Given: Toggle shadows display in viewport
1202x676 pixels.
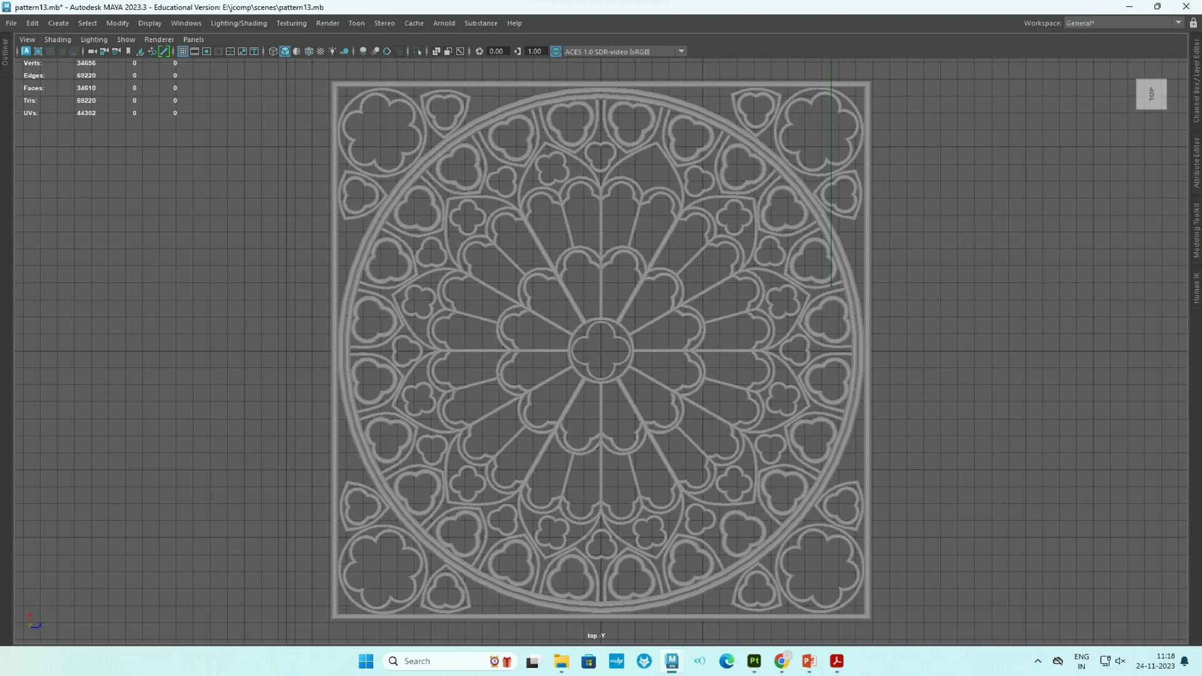Looking at the screenshot, I should point(345,51).
